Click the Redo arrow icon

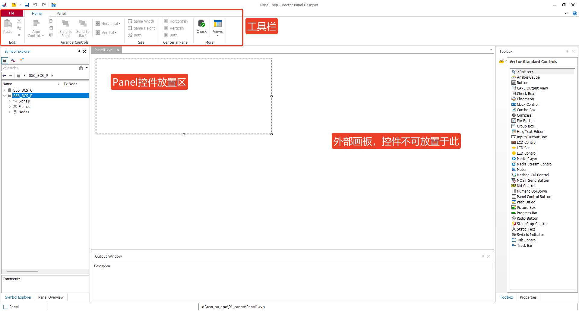[44, 5]
